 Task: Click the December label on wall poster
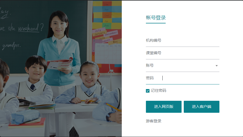[111, 34]
